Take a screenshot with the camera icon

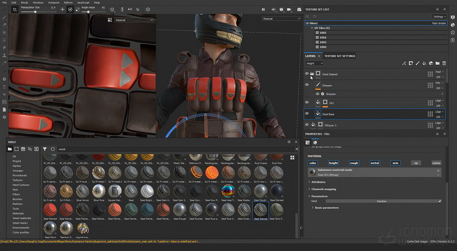(299, 10)
